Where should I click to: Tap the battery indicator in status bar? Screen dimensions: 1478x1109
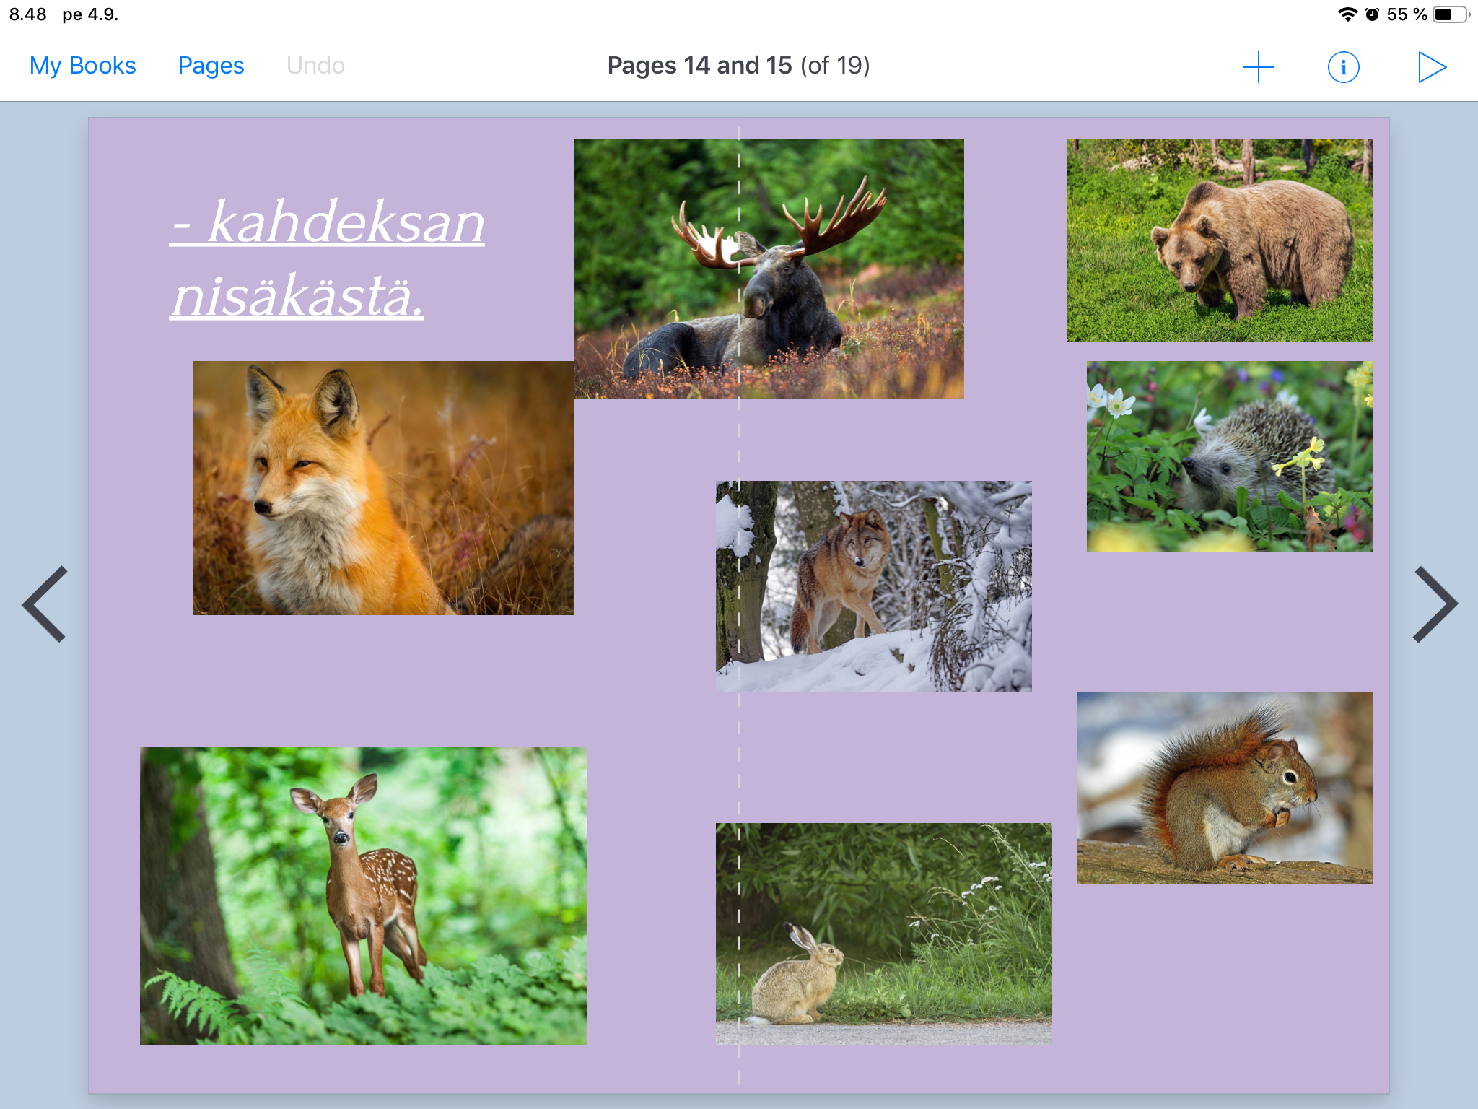[1450, 14]
